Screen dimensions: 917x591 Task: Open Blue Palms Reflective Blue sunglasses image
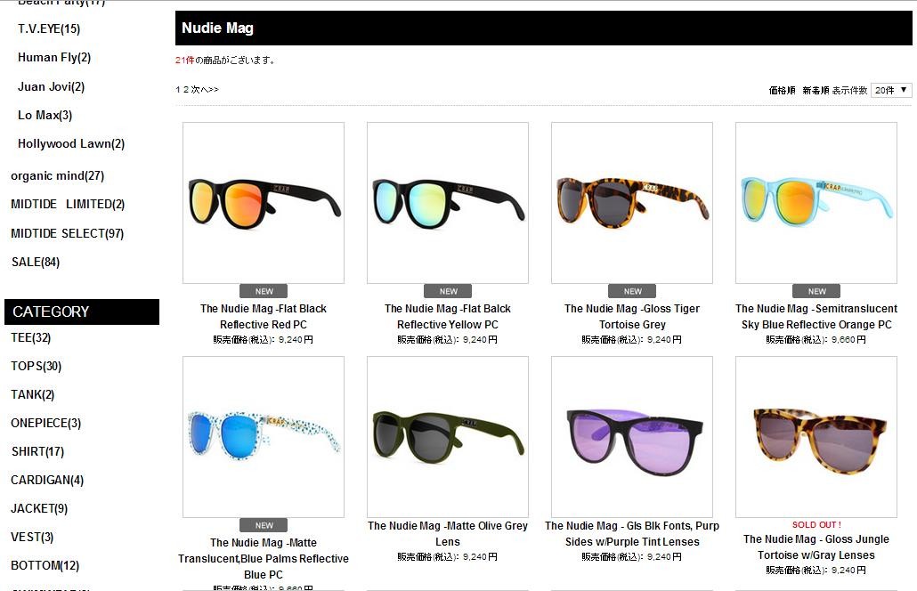tap(264, 437)
